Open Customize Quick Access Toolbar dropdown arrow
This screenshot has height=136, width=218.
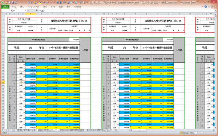pyautogui.click(x=87, y=3)
